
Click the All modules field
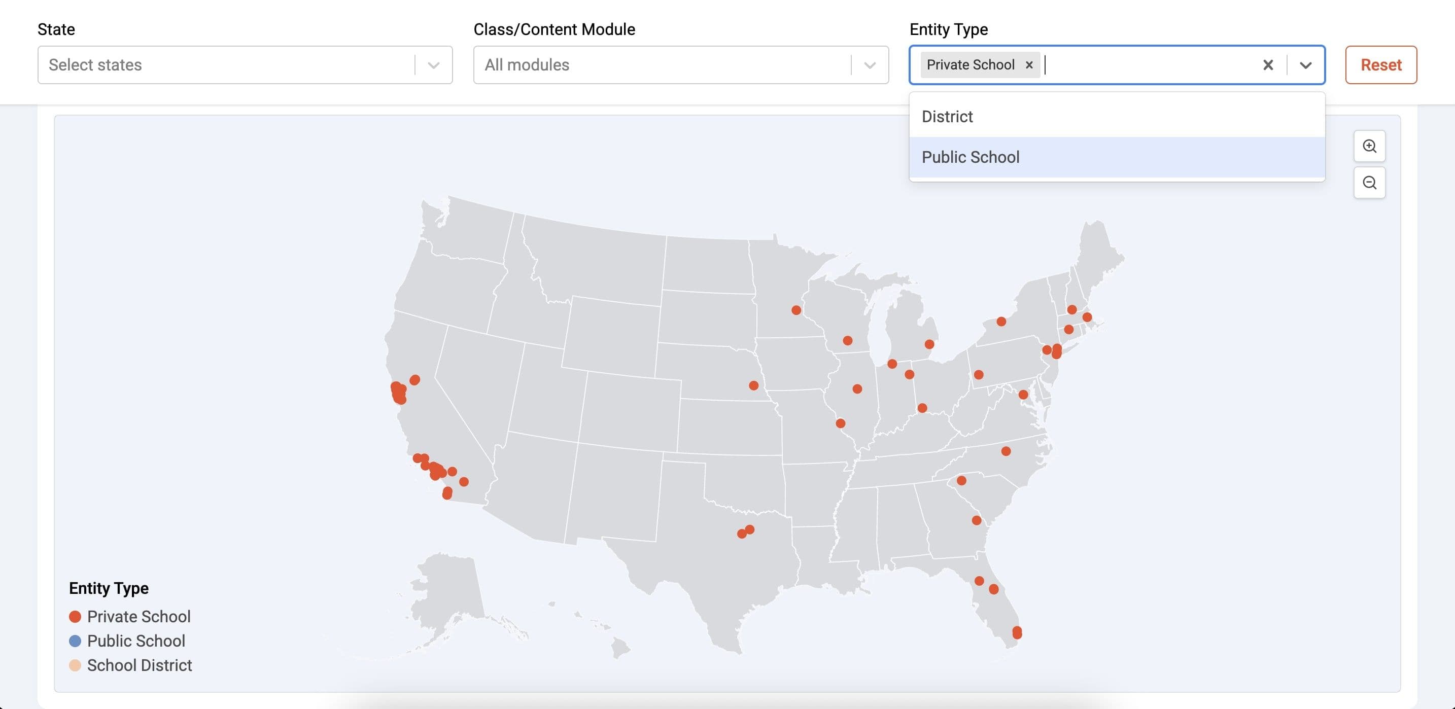click(661, 65)
